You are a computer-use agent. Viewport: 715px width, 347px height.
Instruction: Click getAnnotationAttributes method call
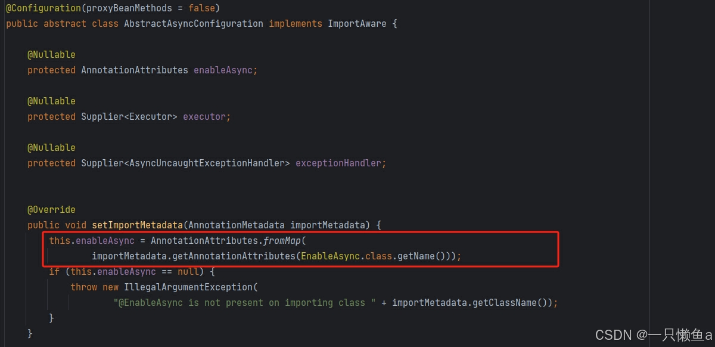234,256
